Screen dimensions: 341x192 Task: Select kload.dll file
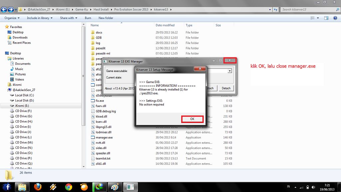101,116
